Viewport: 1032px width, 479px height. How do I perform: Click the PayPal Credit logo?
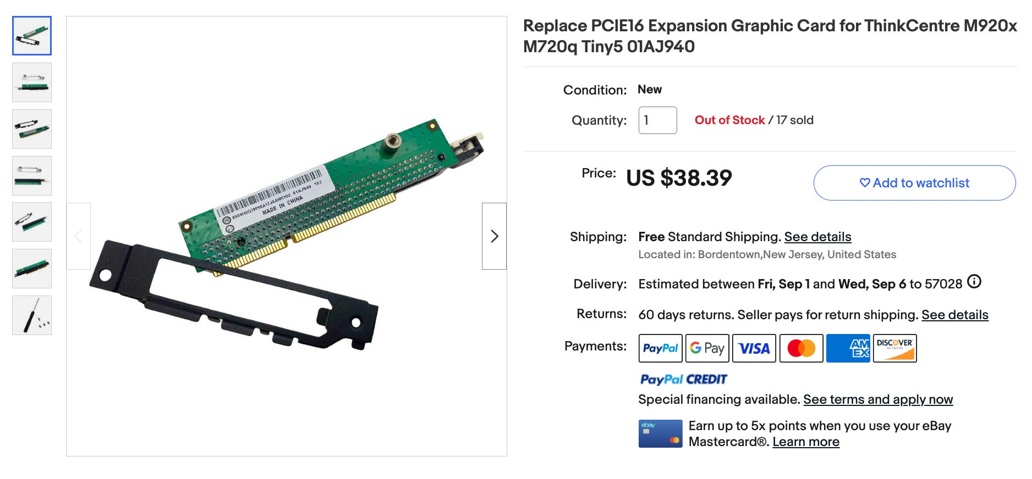pos(683,380)
